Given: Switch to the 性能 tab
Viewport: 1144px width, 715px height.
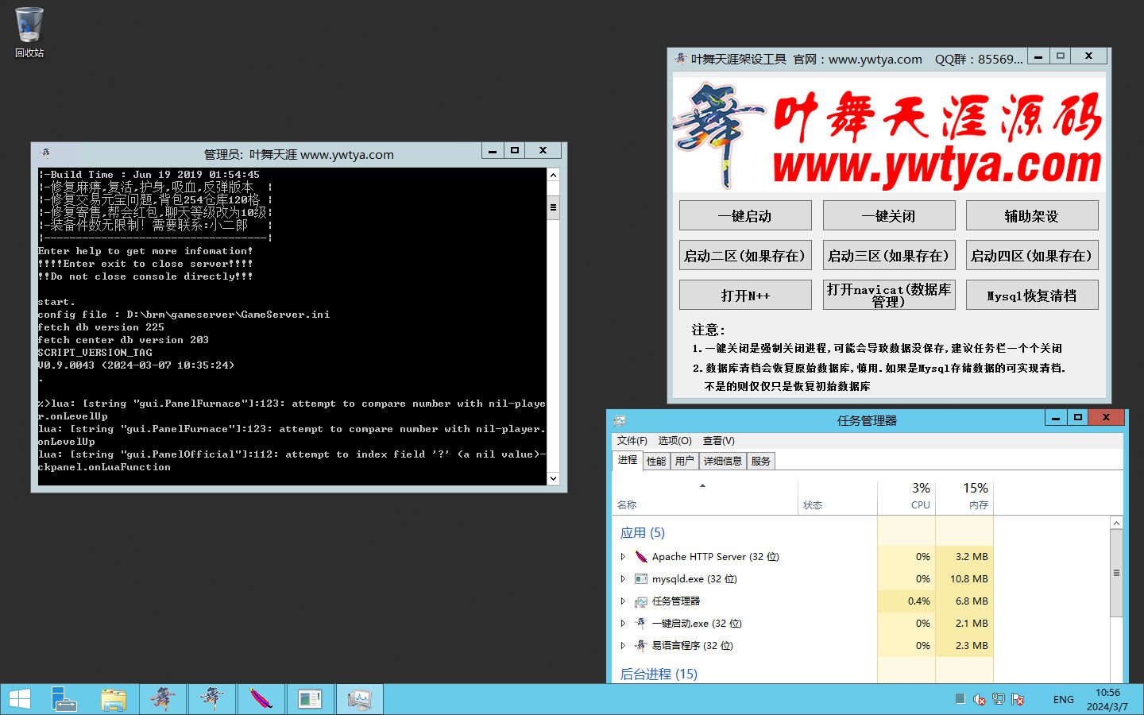Looking at the screenshot, I should click(x=656, y=461).
